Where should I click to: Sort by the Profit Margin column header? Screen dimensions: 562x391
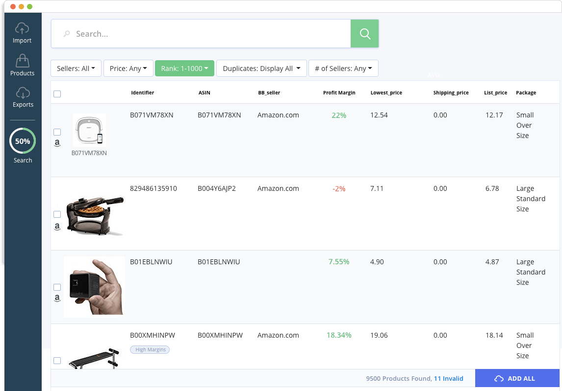[339, 92]
